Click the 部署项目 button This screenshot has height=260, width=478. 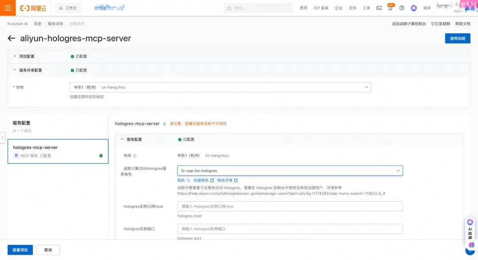[20, 250]
